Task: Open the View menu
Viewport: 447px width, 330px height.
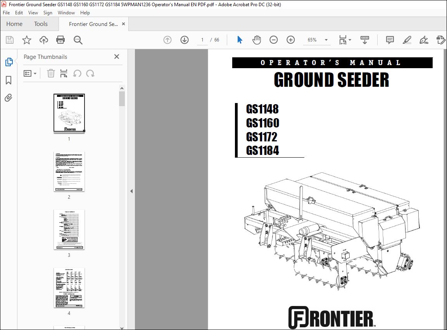Action: tap(33, 13)
